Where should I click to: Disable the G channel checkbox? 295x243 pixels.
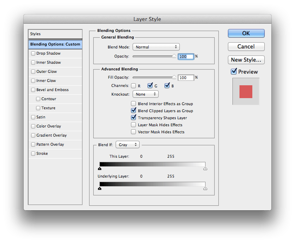click(x=150, y=86)
